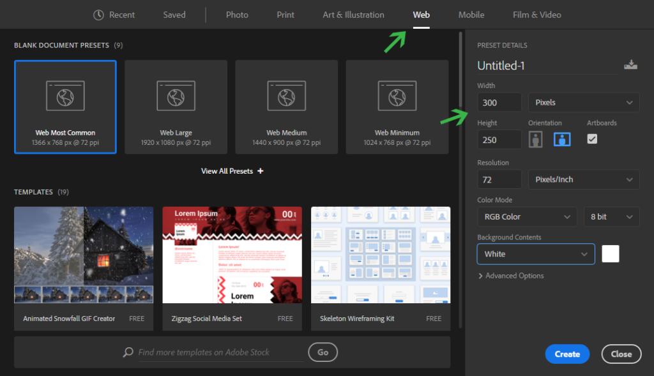Click the Recent clock icon
The height and width of the screenshot is (376, 654).
(x=98, y=15)
